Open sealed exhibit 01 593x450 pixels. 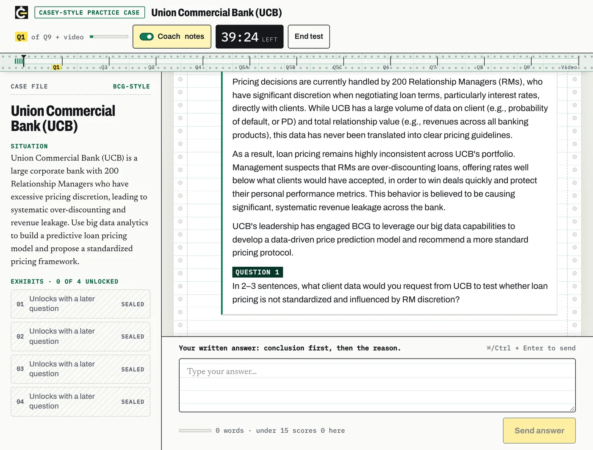coord(80,304)
